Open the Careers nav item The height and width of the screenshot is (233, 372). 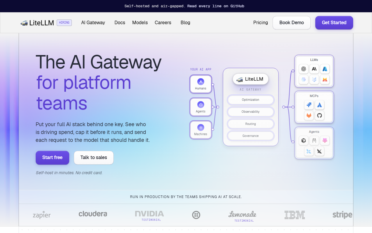163,23
